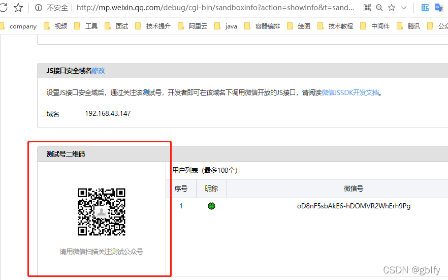
Task: Click the 微信号 column header
Action: (354, 189)
